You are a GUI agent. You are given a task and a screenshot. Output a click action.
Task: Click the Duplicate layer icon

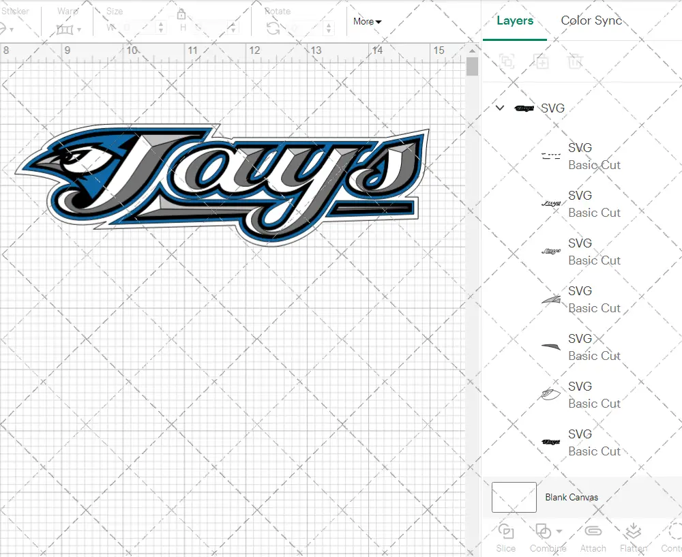[542, 61]
